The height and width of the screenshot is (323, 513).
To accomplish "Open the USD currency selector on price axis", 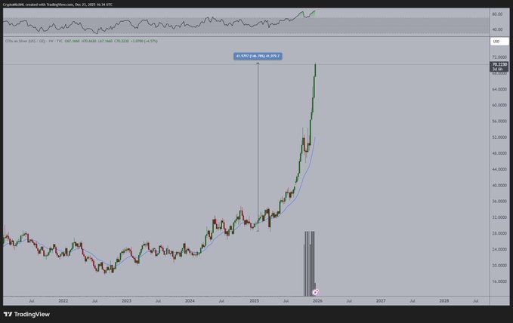I will coord(496,41).
